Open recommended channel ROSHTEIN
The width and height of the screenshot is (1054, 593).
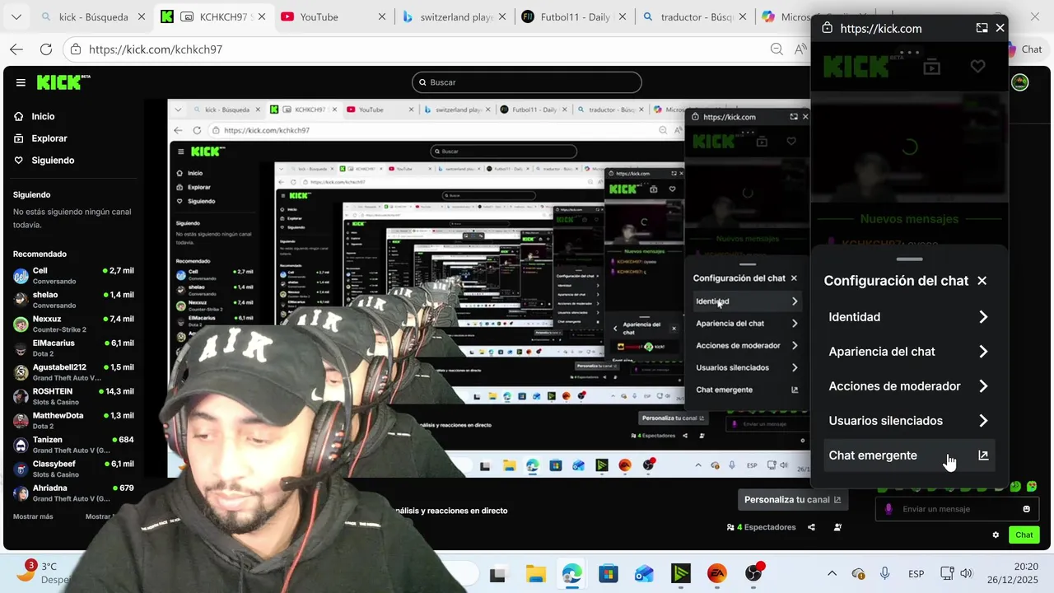pyautogui.click(x=73, y=396)
